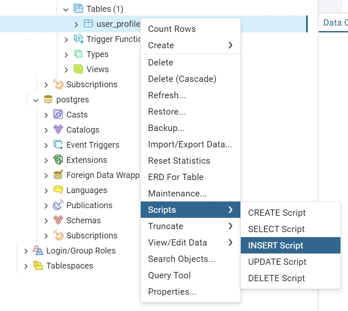The image size is (348, 311).
Task: Select Search Objects... entry
Action: pos(191,259)
